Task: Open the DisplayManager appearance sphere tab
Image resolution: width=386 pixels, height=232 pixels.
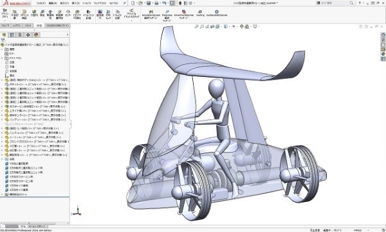Action: pyautogui.click(x=36, y=35)
